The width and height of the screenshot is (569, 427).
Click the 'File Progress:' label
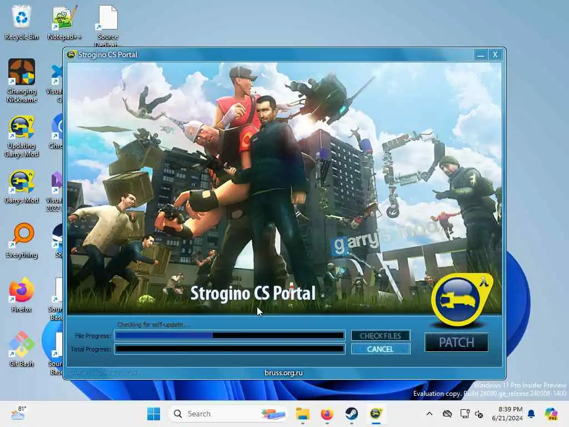pyautogui.click(x=93, y=336)
